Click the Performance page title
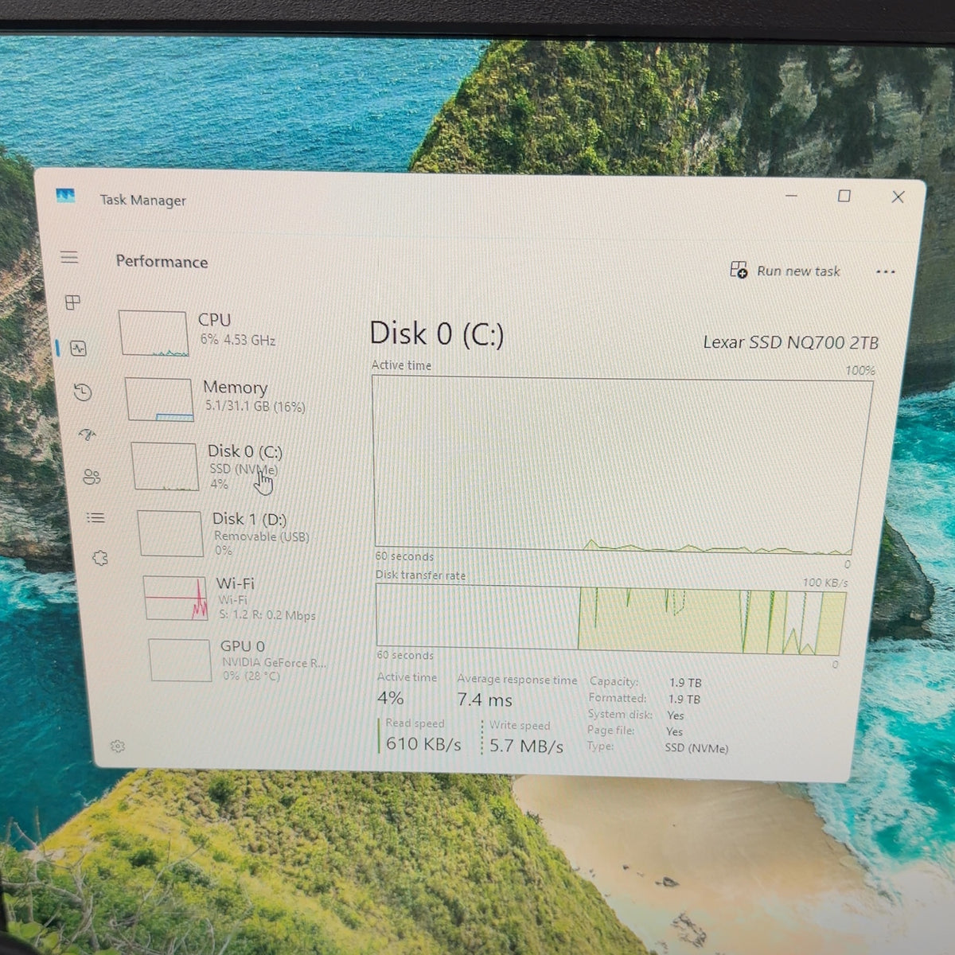The image size is (955, 955). pyautogui.click(x=162, y=261)
